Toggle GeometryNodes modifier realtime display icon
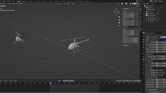 point(163,37)
